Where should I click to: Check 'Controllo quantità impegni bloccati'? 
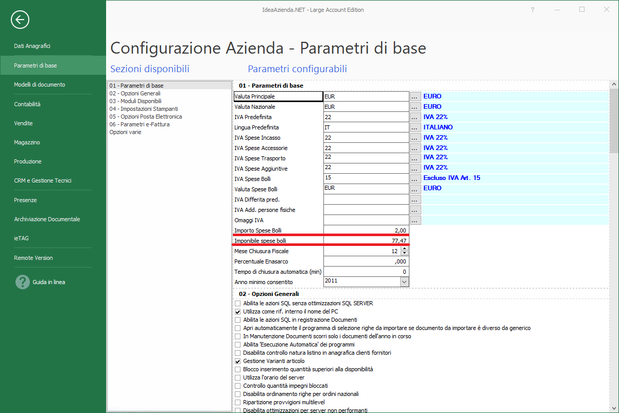(237, 386)
